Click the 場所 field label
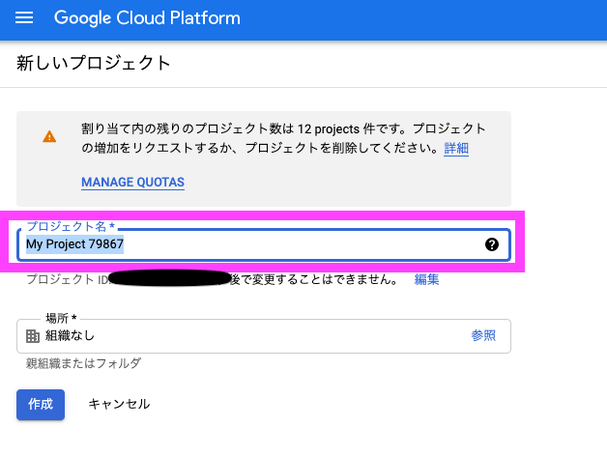This screenshot has height=456, width=607. pyautogui.click(x=60, y=318)
